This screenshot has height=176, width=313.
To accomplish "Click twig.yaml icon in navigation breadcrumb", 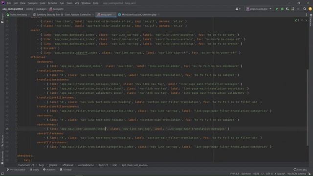I will (51, 9).
